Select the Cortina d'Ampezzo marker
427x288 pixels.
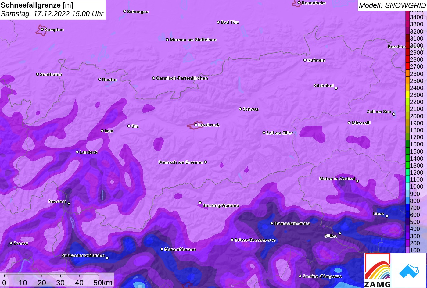[x=300, y=276]
